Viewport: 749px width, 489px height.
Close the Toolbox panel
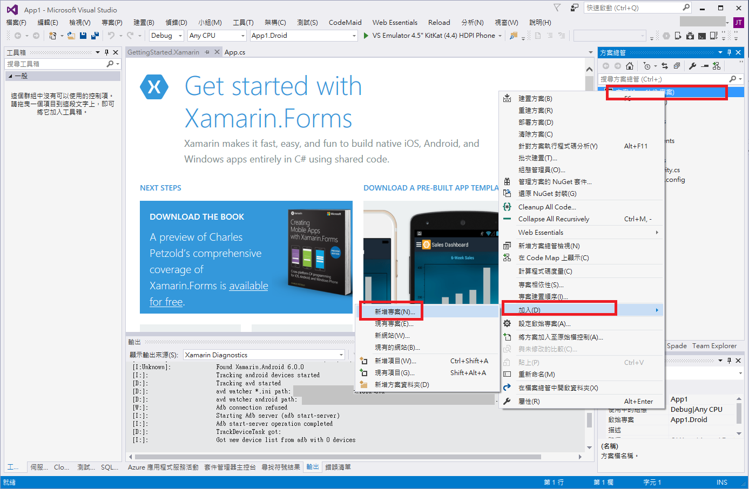pos(116,52)
